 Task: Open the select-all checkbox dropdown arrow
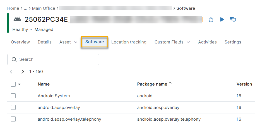pos(20,84)
